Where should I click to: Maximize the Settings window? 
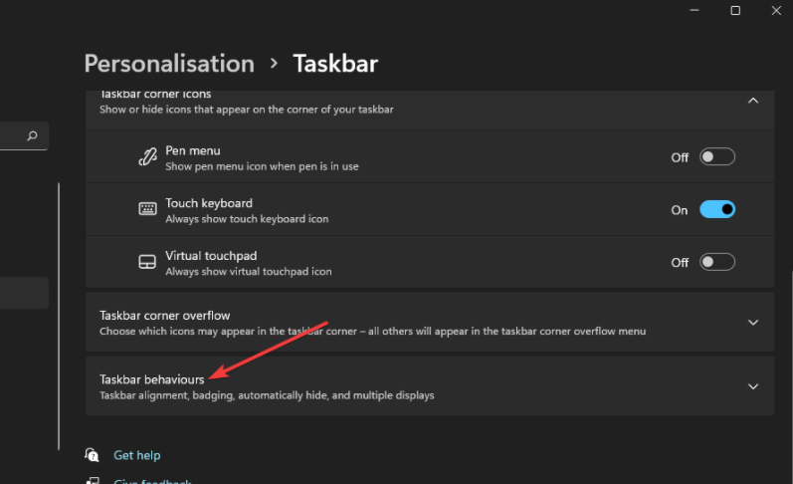point(735,11)
